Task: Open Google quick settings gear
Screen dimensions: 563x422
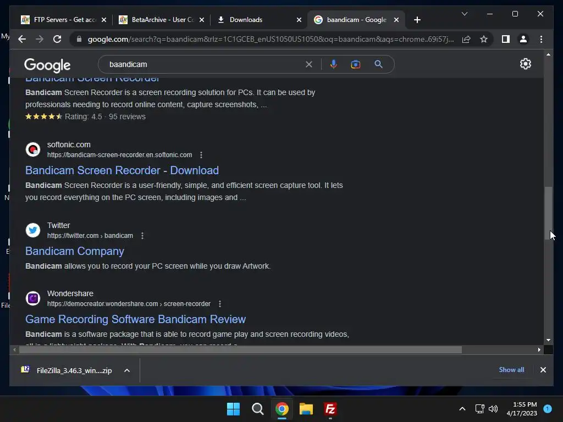Action: (x=525, y=64)
